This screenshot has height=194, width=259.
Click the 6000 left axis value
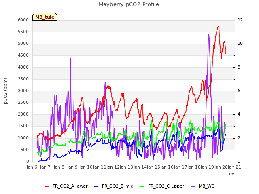pyautogui.click(x=23, y=20)
